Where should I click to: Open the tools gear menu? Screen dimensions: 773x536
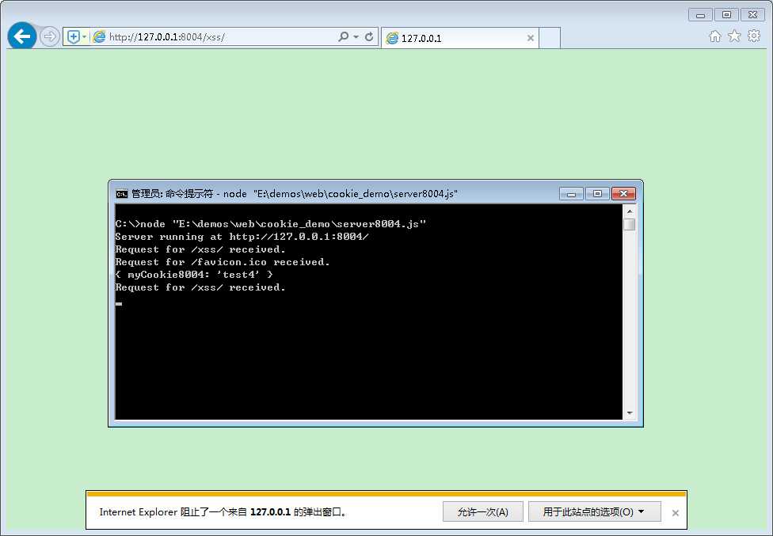point(754,36)
